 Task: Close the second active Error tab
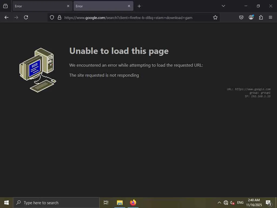tap(129, 6)
